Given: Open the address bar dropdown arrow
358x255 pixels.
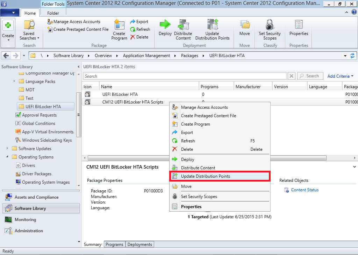Looking at the screenshot, I should tap(345, 56).
